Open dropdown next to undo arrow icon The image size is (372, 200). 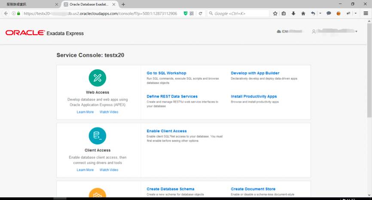click(320, 13)
